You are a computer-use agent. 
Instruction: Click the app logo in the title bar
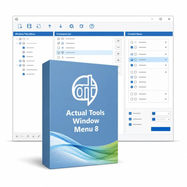coord(16,19)
